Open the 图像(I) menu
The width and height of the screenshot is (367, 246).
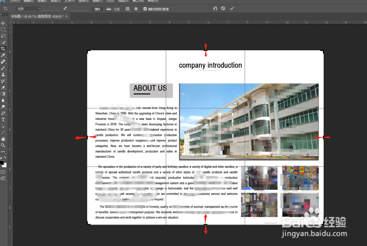tap(42, 1)
